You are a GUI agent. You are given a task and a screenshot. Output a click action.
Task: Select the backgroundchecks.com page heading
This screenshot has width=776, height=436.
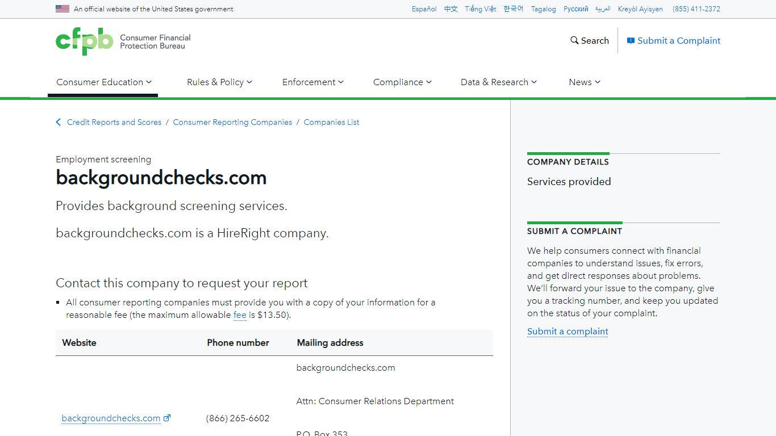pyautogui.click(x=161, y=178)
